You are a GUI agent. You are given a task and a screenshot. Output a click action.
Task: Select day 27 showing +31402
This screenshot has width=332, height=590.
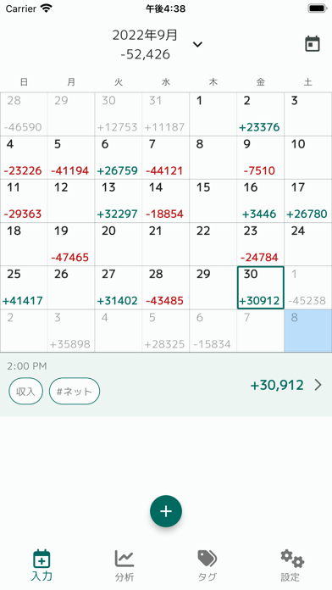point(119,288)
